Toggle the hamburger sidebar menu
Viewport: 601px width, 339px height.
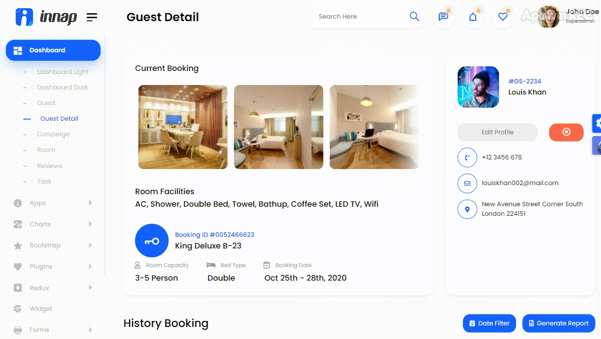(x=91, y=17)
